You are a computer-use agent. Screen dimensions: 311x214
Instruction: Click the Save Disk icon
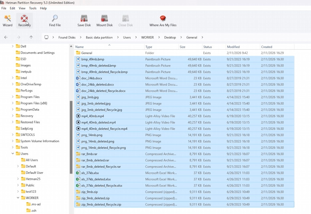tap(84, 18)
